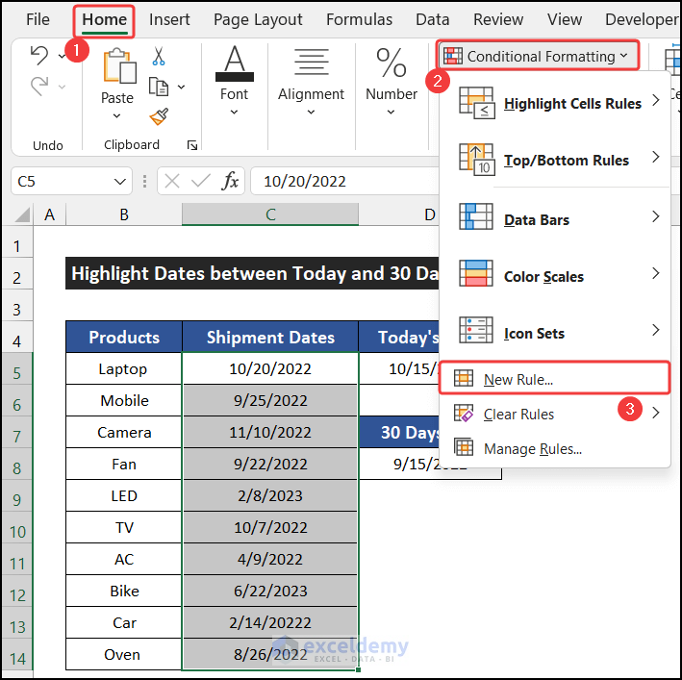Click the Cut scissors icon

159,57
